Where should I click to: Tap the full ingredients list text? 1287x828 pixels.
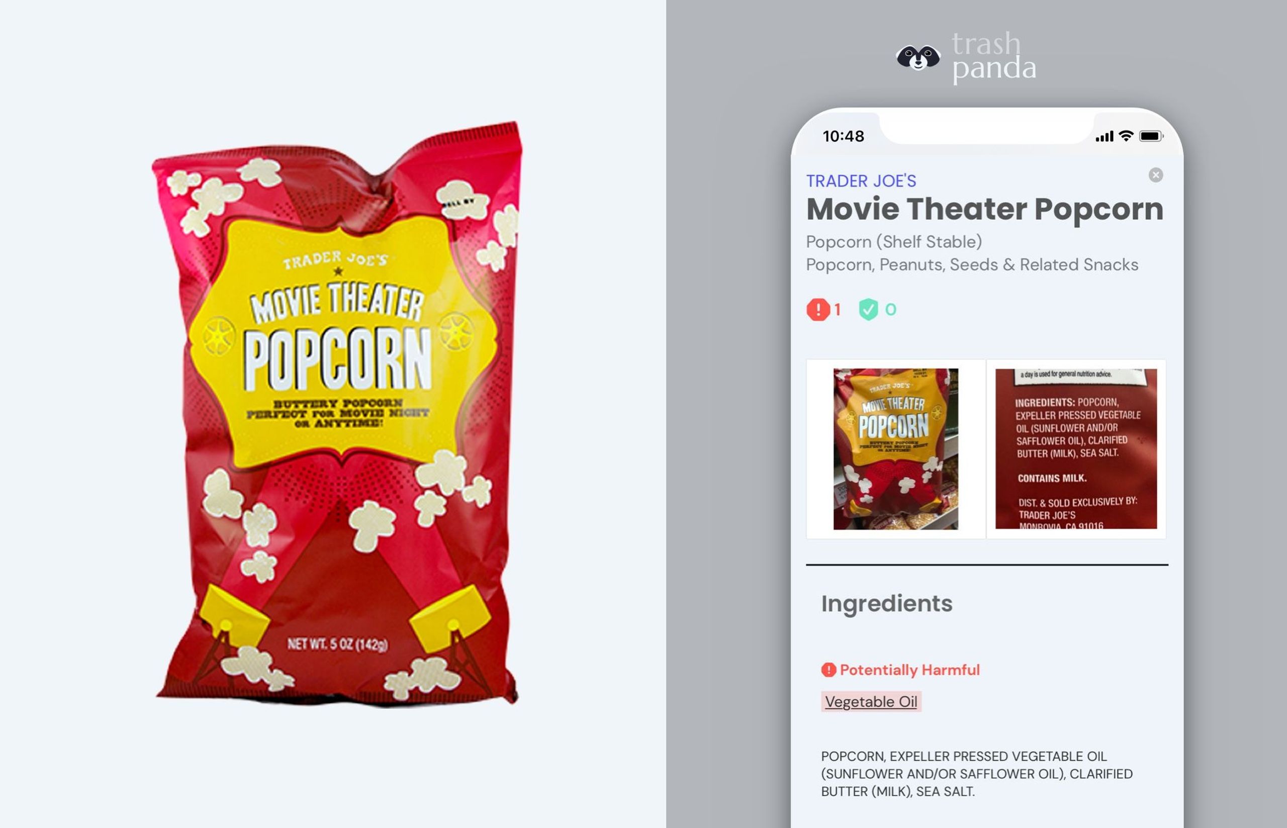click(x=976, y=774)
